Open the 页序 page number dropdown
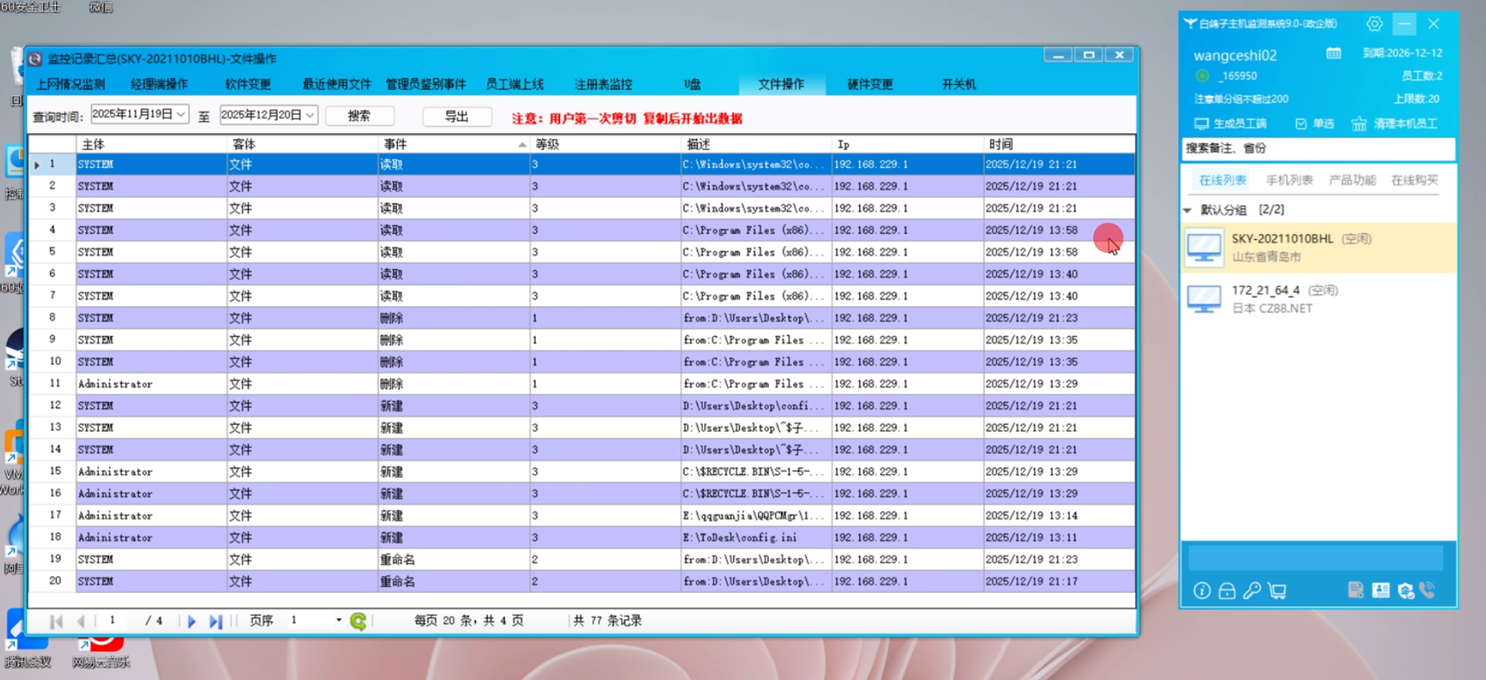1486x680 pixels. pyautogui.click(x=338, y=621)
